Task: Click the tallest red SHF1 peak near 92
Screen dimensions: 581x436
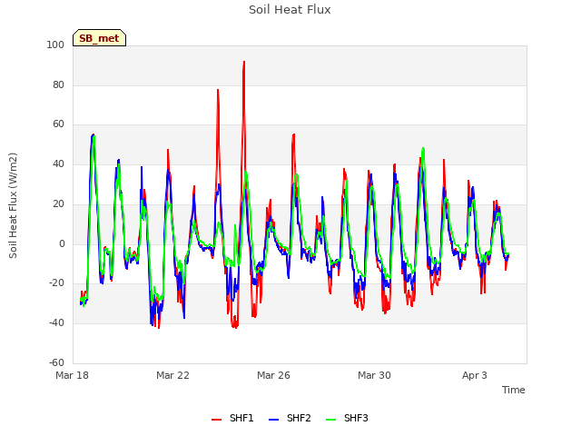Action: point(244,62)
